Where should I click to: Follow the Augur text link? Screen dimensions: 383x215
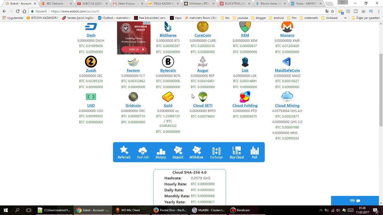pyautogui.click(x=203, y=70)
